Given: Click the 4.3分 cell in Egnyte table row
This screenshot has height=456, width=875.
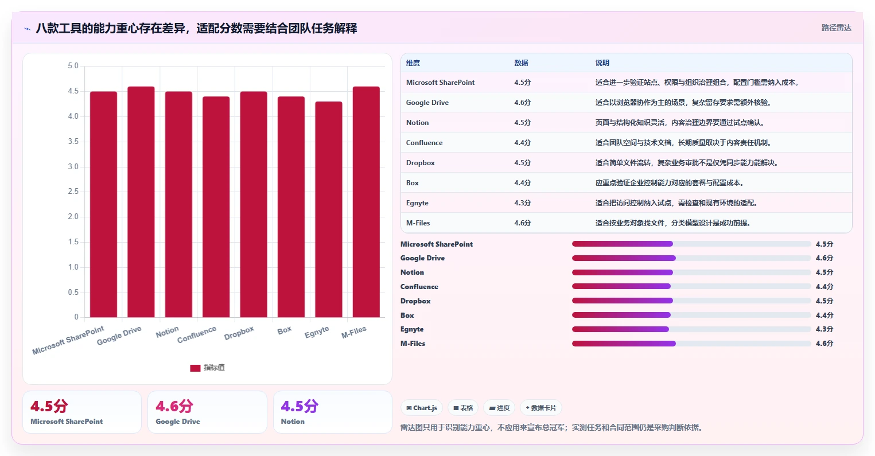Looking at the screenshot, I should click(x=523, y=203).
